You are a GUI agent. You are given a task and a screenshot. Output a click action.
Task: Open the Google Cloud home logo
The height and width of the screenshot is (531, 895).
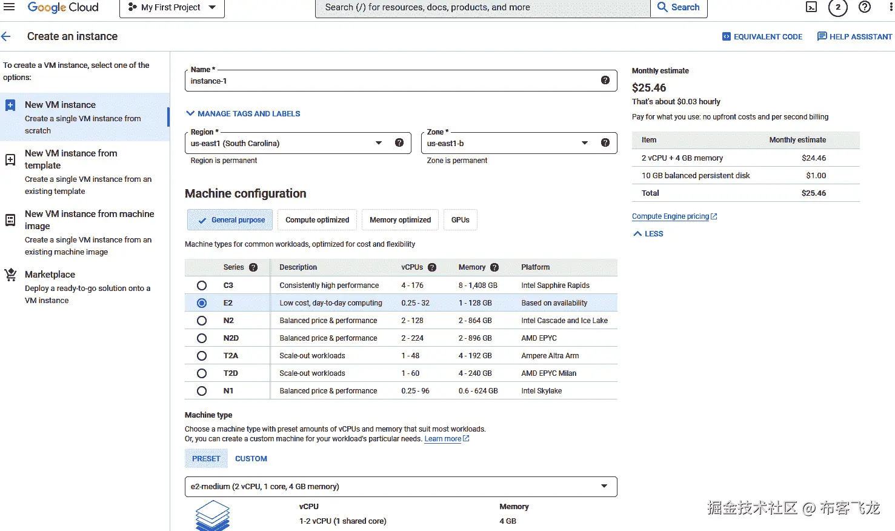pos(63,7)
